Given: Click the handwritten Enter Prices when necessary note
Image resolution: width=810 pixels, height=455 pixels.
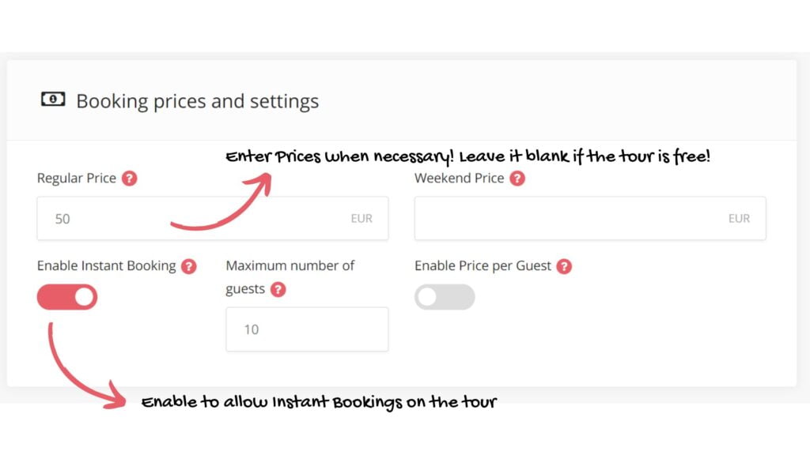Looking at the screenshot, I should (x=468, y=156).
